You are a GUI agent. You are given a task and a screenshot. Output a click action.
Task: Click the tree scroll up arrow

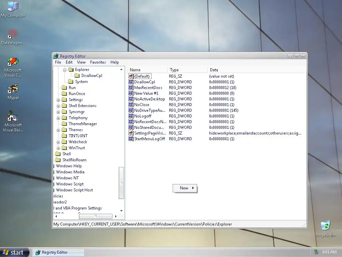point(121,70)
